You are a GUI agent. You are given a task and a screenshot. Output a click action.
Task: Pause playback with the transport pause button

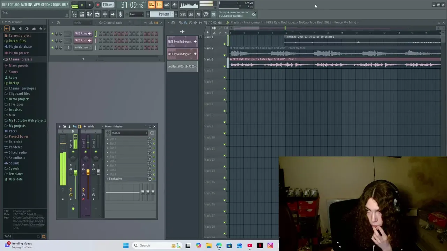coord(82,5)
